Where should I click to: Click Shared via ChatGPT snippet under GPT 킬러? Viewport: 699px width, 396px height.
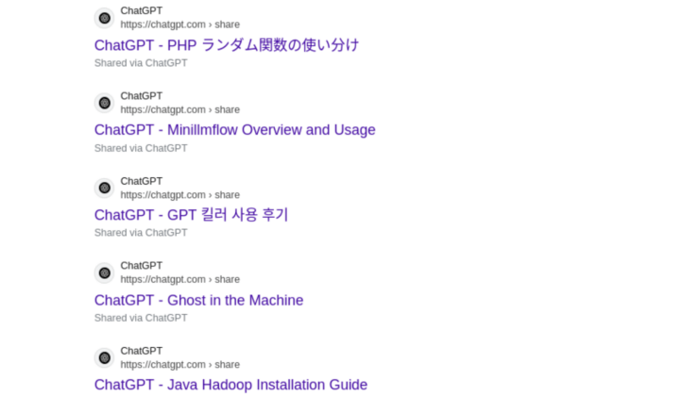point(141,233)
